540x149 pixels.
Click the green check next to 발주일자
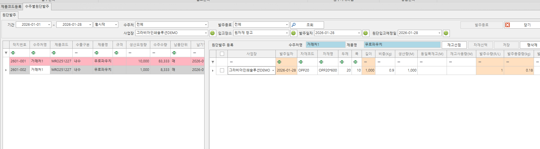[366, 33]
